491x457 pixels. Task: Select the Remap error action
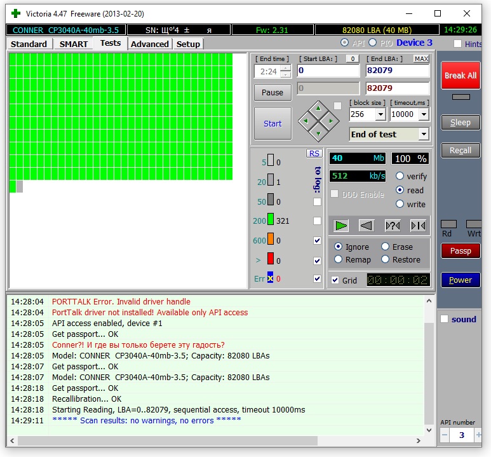point(338,259)
